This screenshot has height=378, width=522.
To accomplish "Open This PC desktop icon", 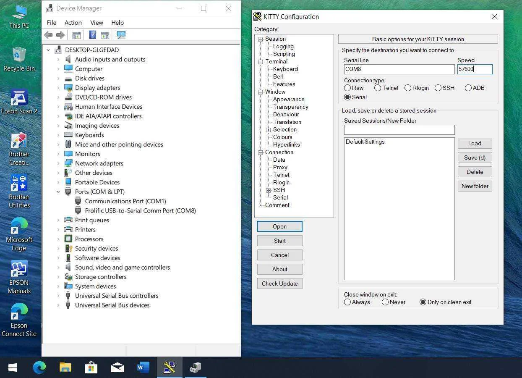I will pyautogui.click(x=19, y=17).
